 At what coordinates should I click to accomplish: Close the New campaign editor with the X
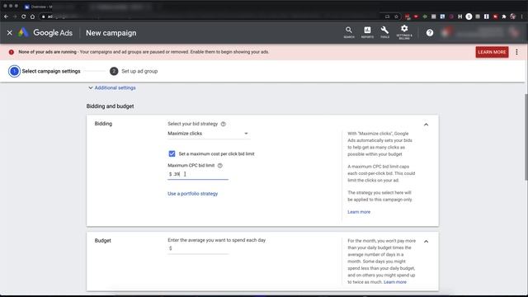click(x=9, y=33)
